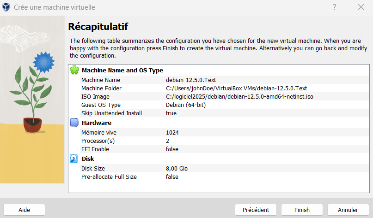Select the Hardware section header
The width and height of the screenshot is (373, 218).
[x=97, y=123]
